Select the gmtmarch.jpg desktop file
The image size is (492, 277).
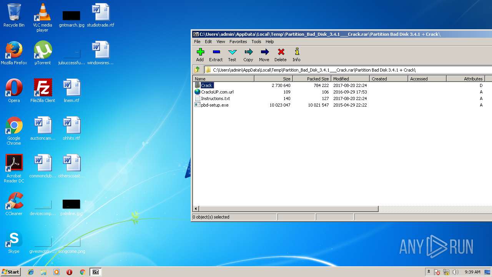[x=71, y=18]
